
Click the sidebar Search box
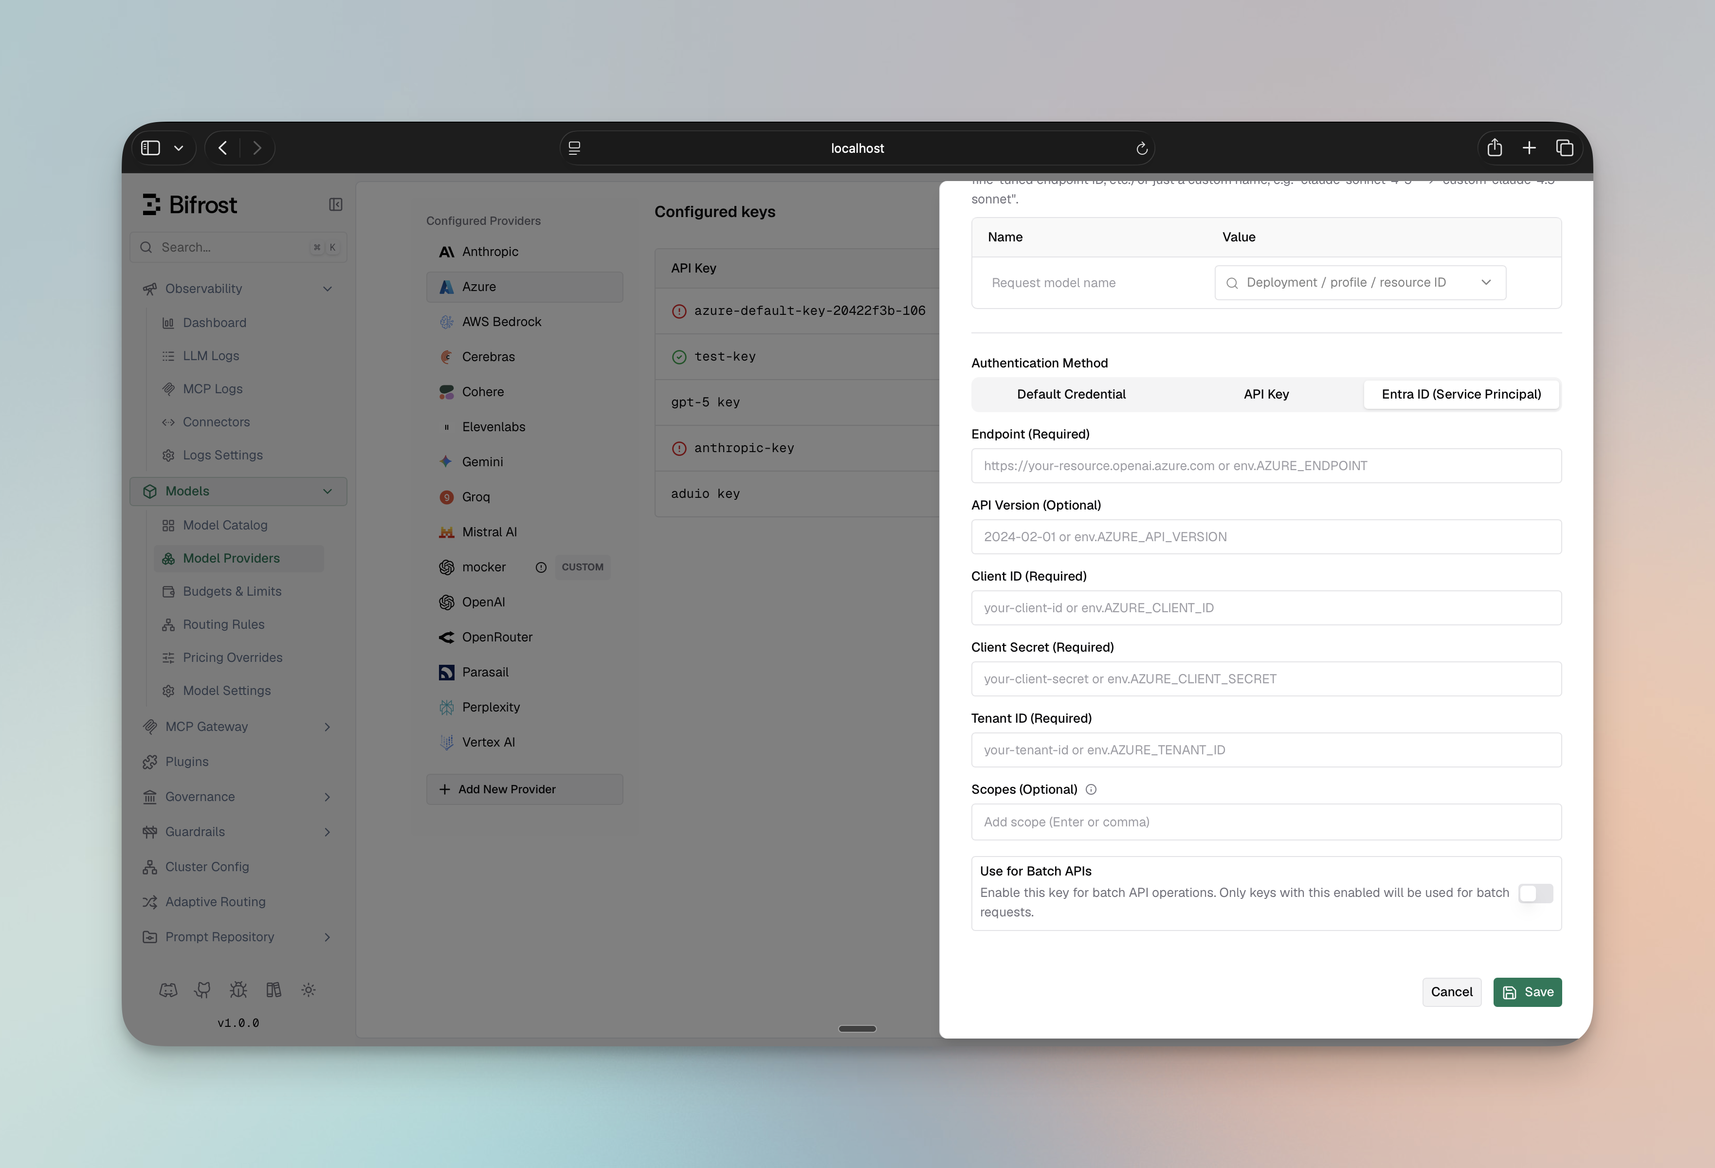tap(238, 247)
